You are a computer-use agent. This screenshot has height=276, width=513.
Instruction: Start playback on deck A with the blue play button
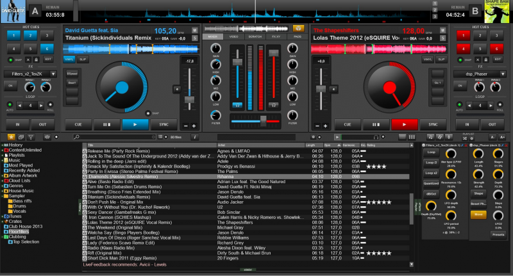[135, 124]
